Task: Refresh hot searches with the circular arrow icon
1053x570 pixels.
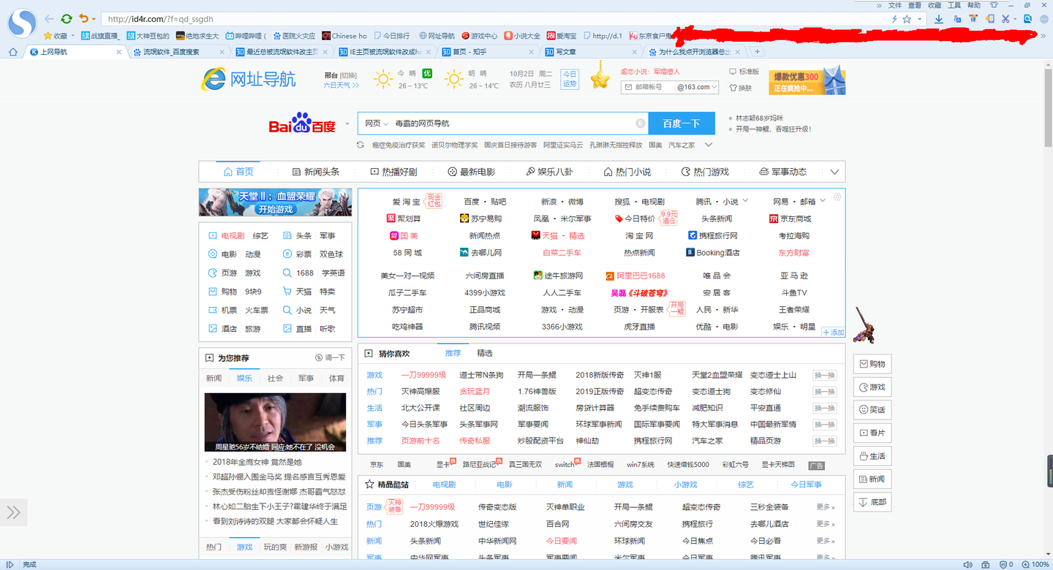Action: pos(361,145)
